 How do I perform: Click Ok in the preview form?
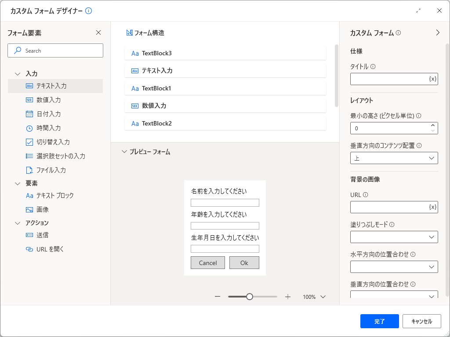tap(244, 262)
